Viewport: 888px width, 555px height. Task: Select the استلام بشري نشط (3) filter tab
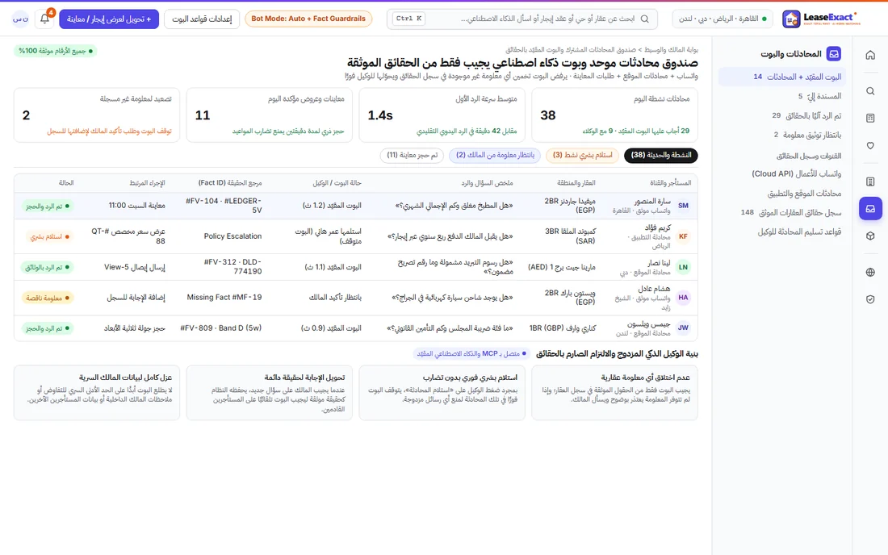coord(582,155)
